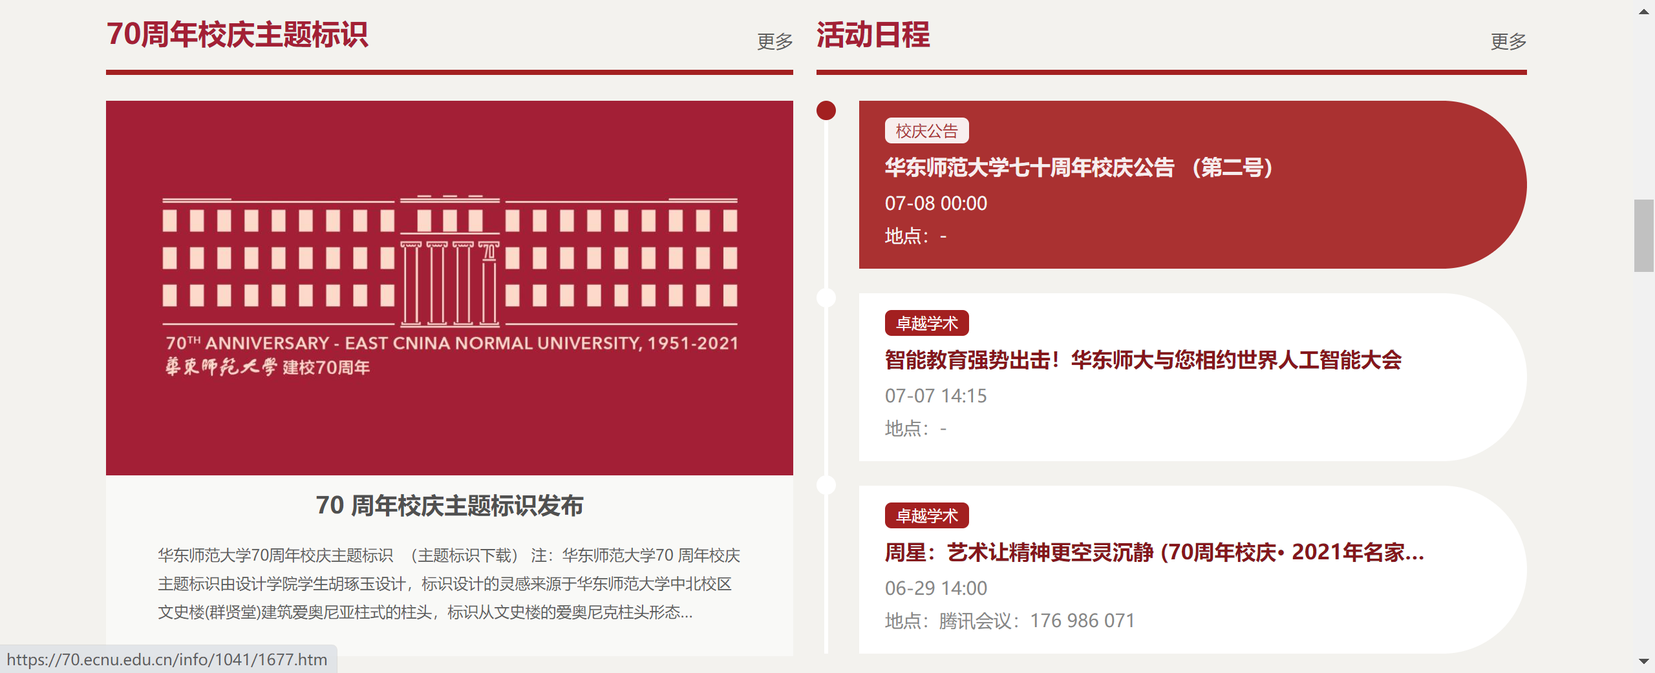Click the 活动日程 section heading
Viewport: 1655px width, 673px height.
click(x=873, y=35)
